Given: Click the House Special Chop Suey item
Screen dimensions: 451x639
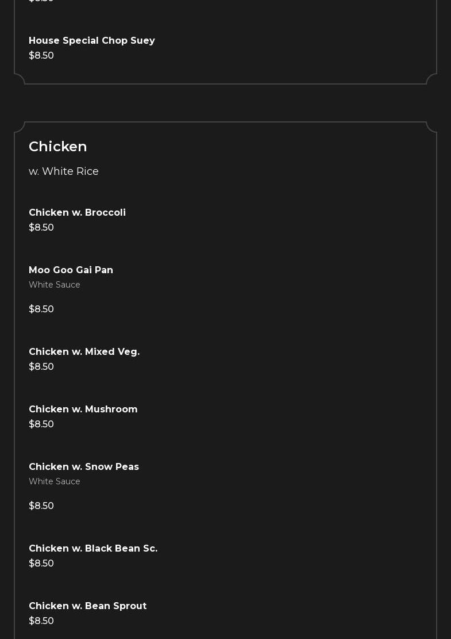Looking at the screenshot, I should pos(92,41).
